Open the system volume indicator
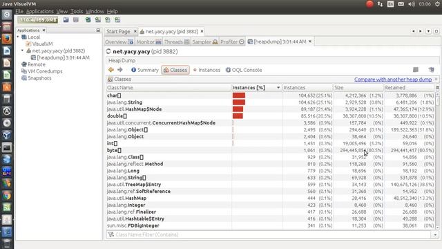This screenshot has height=249, width=442. pyautogui.click(x=412, y=4)
